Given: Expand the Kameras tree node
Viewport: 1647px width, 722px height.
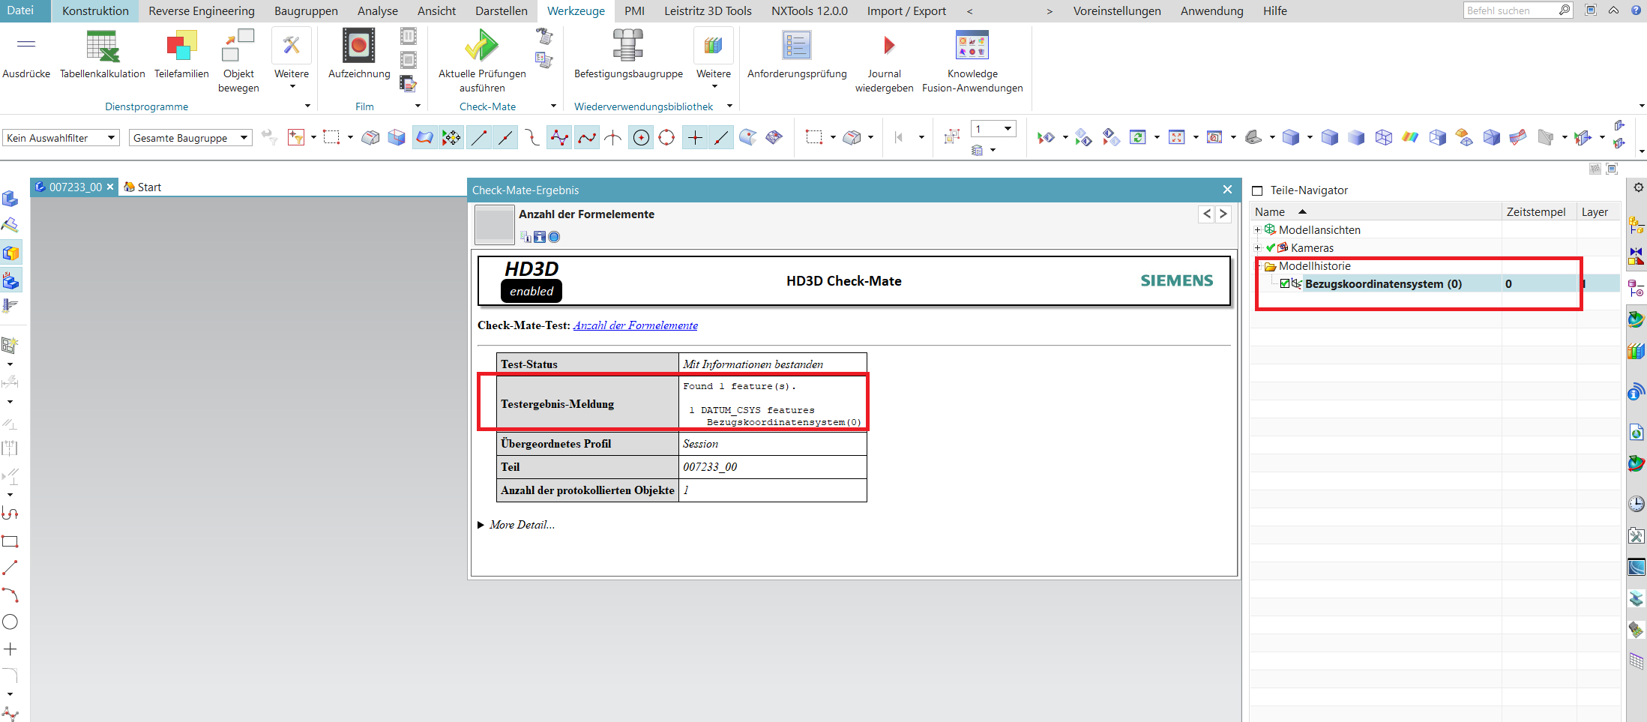Looking at the screenshot, I should pos(1258,248).
